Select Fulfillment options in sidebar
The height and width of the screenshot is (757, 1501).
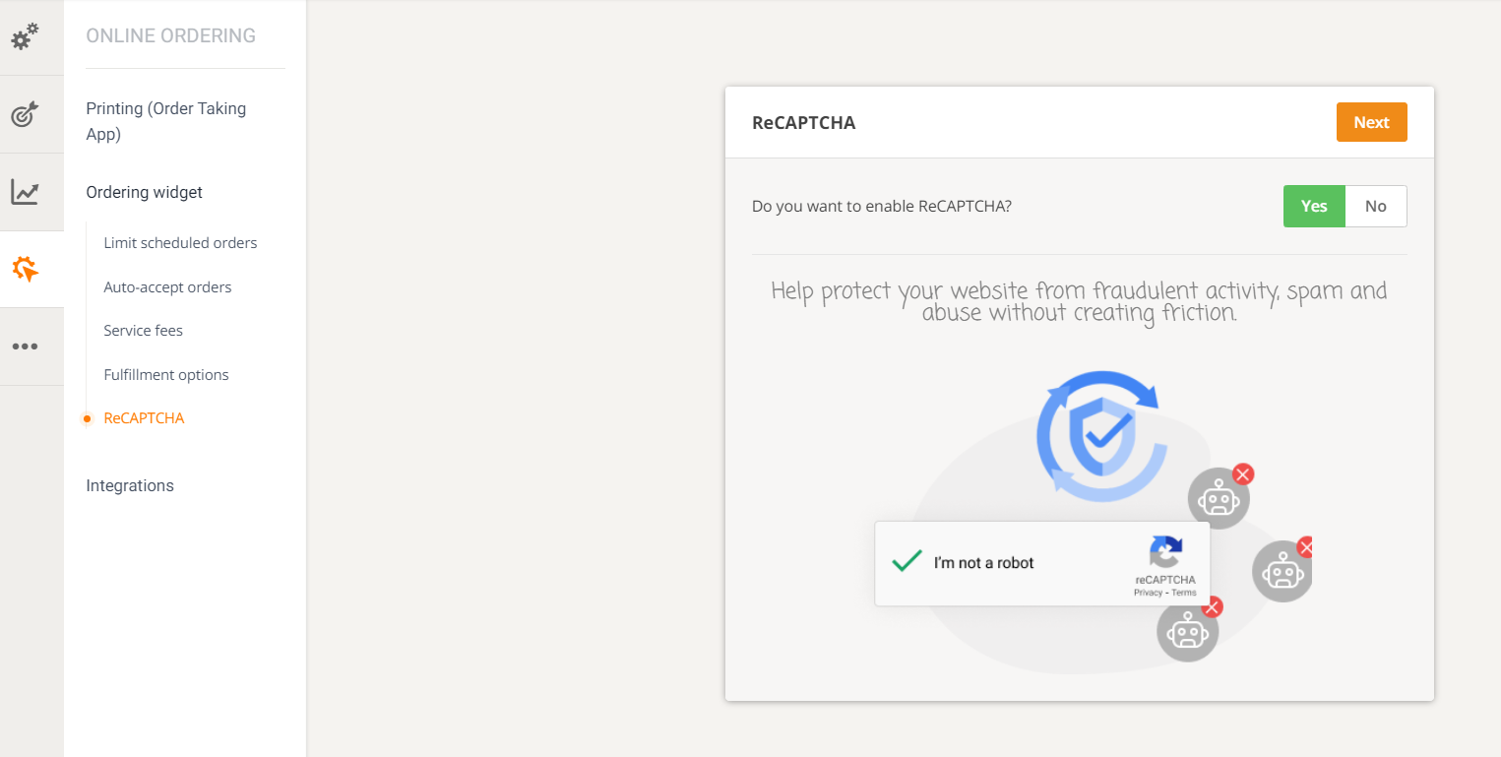[x=166, y=375]
